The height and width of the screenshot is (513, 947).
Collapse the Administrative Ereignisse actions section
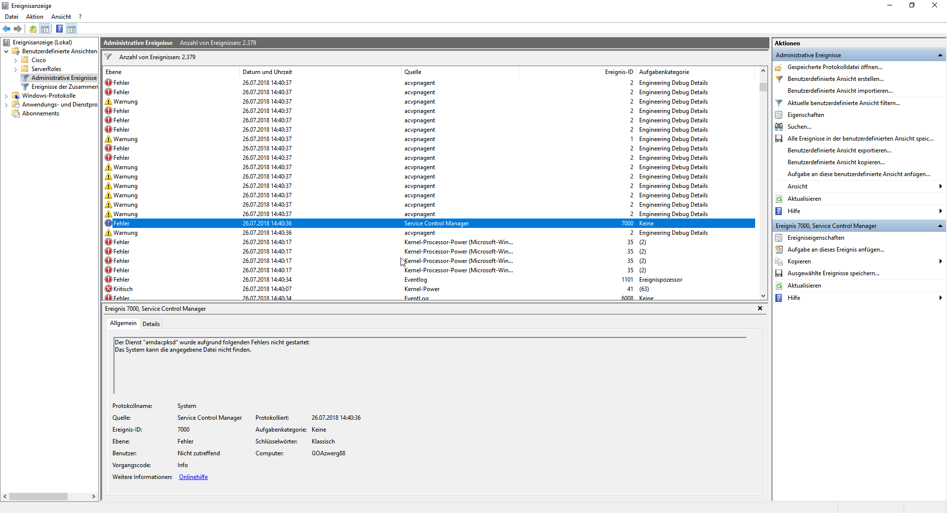click(940, 55)
